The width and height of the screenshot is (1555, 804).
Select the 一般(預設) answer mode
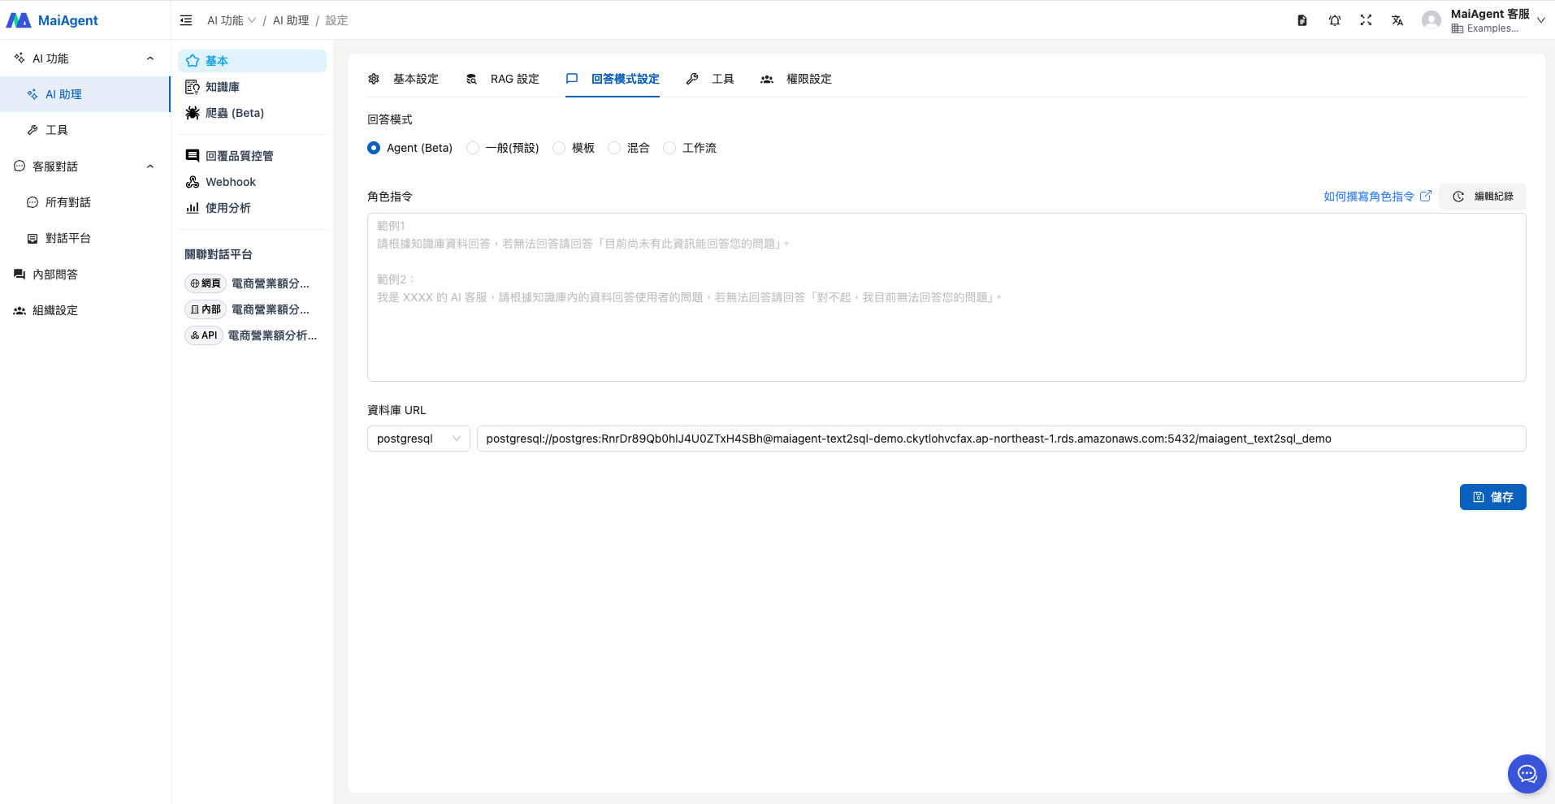tap(473, 148)
